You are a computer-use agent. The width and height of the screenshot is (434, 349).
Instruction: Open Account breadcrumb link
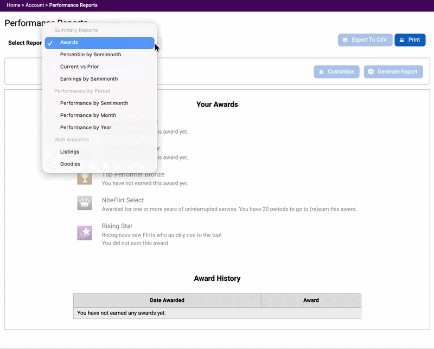tap(35, 5)
